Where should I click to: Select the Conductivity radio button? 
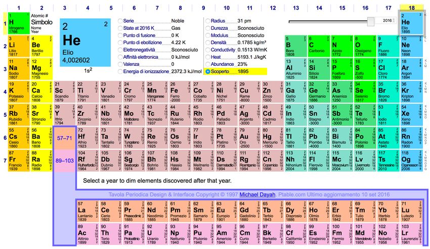click(x=208, y=50)
